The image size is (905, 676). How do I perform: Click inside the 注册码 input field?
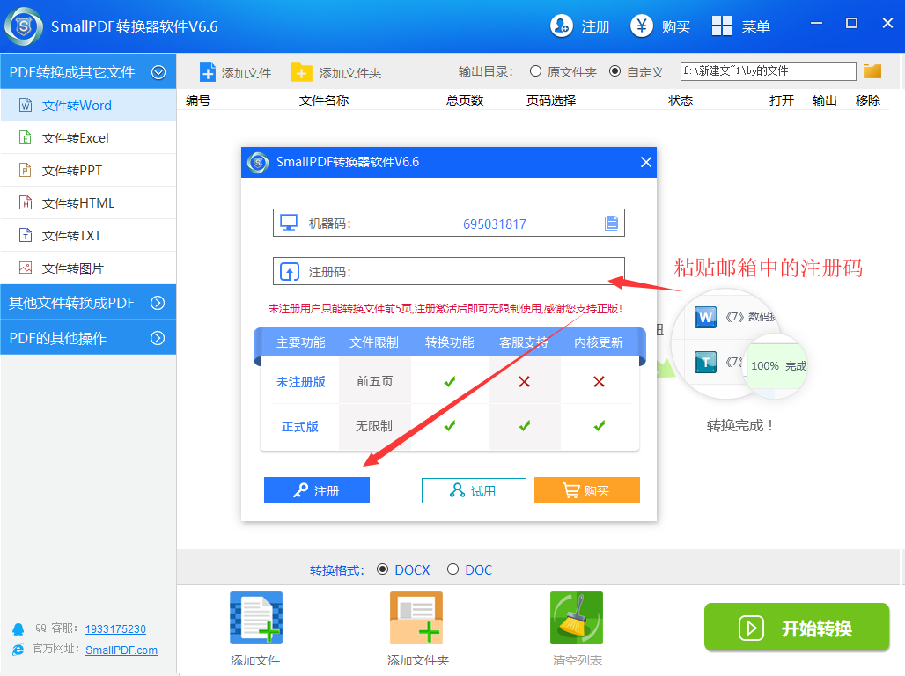coord(449,269)
